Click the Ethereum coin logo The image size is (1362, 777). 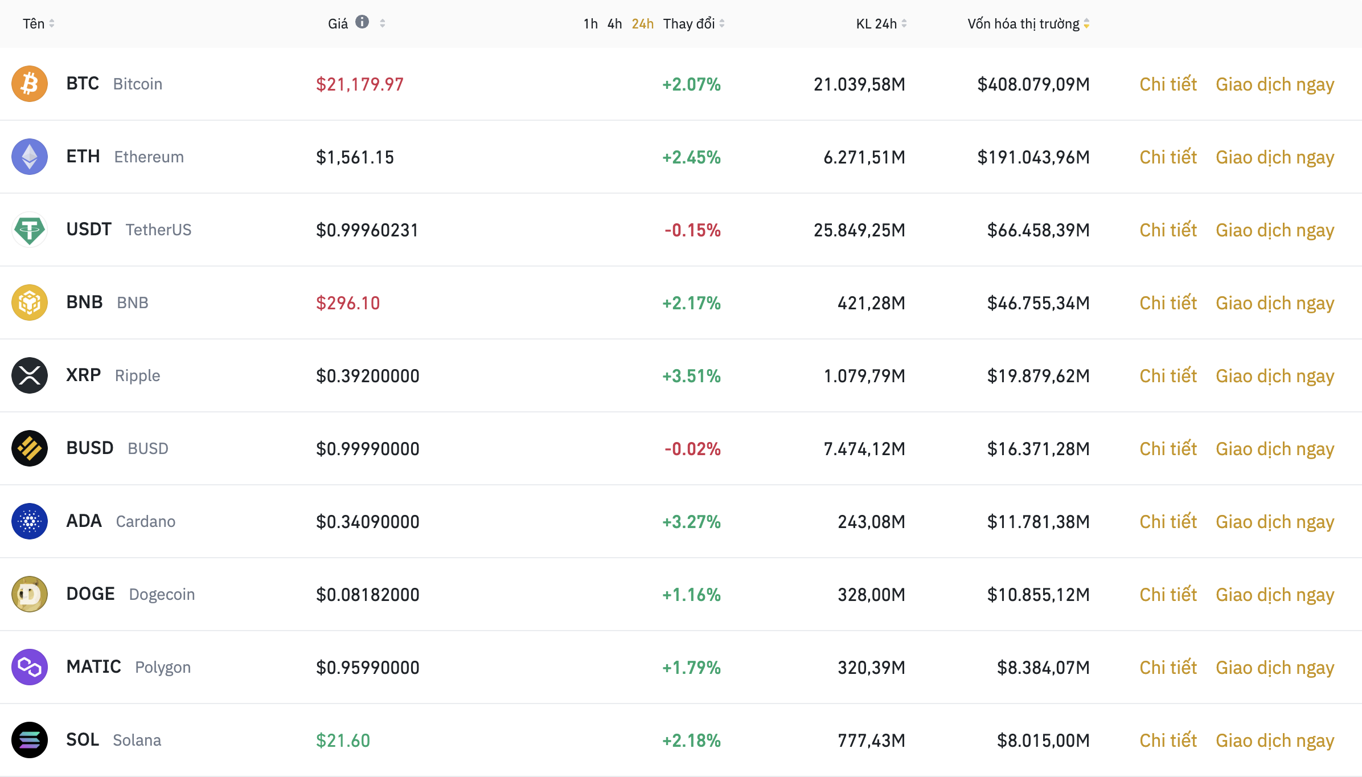pyautogui.click(x=30, y=157)
